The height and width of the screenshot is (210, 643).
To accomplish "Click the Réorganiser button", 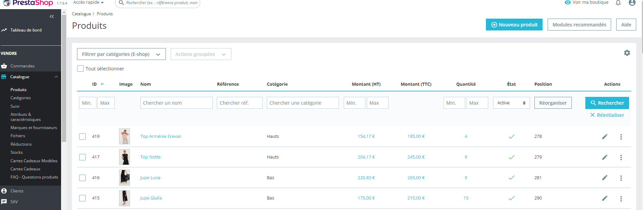I will pos(553,103).
